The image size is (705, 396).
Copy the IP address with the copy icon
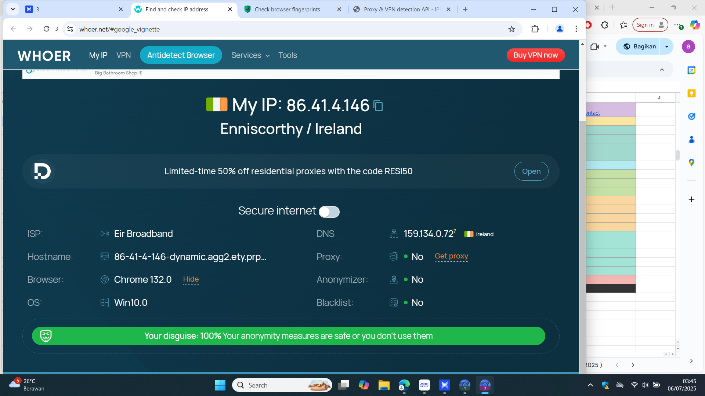click(378, 106)
